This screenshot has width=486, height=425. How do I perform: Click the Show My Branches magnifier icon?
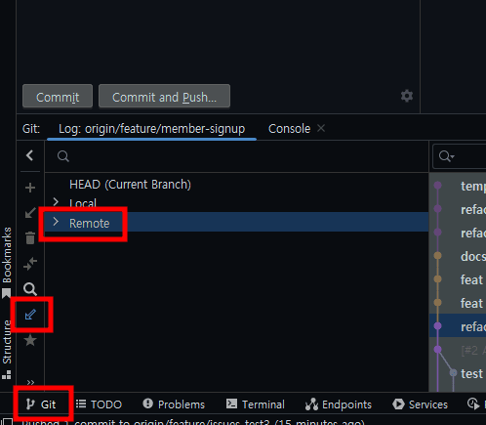[x=30, y=289]
